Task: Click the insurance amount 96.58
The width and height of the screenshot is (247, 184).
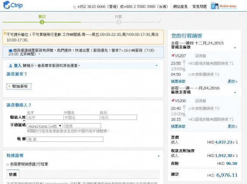Action: point(231,163)
